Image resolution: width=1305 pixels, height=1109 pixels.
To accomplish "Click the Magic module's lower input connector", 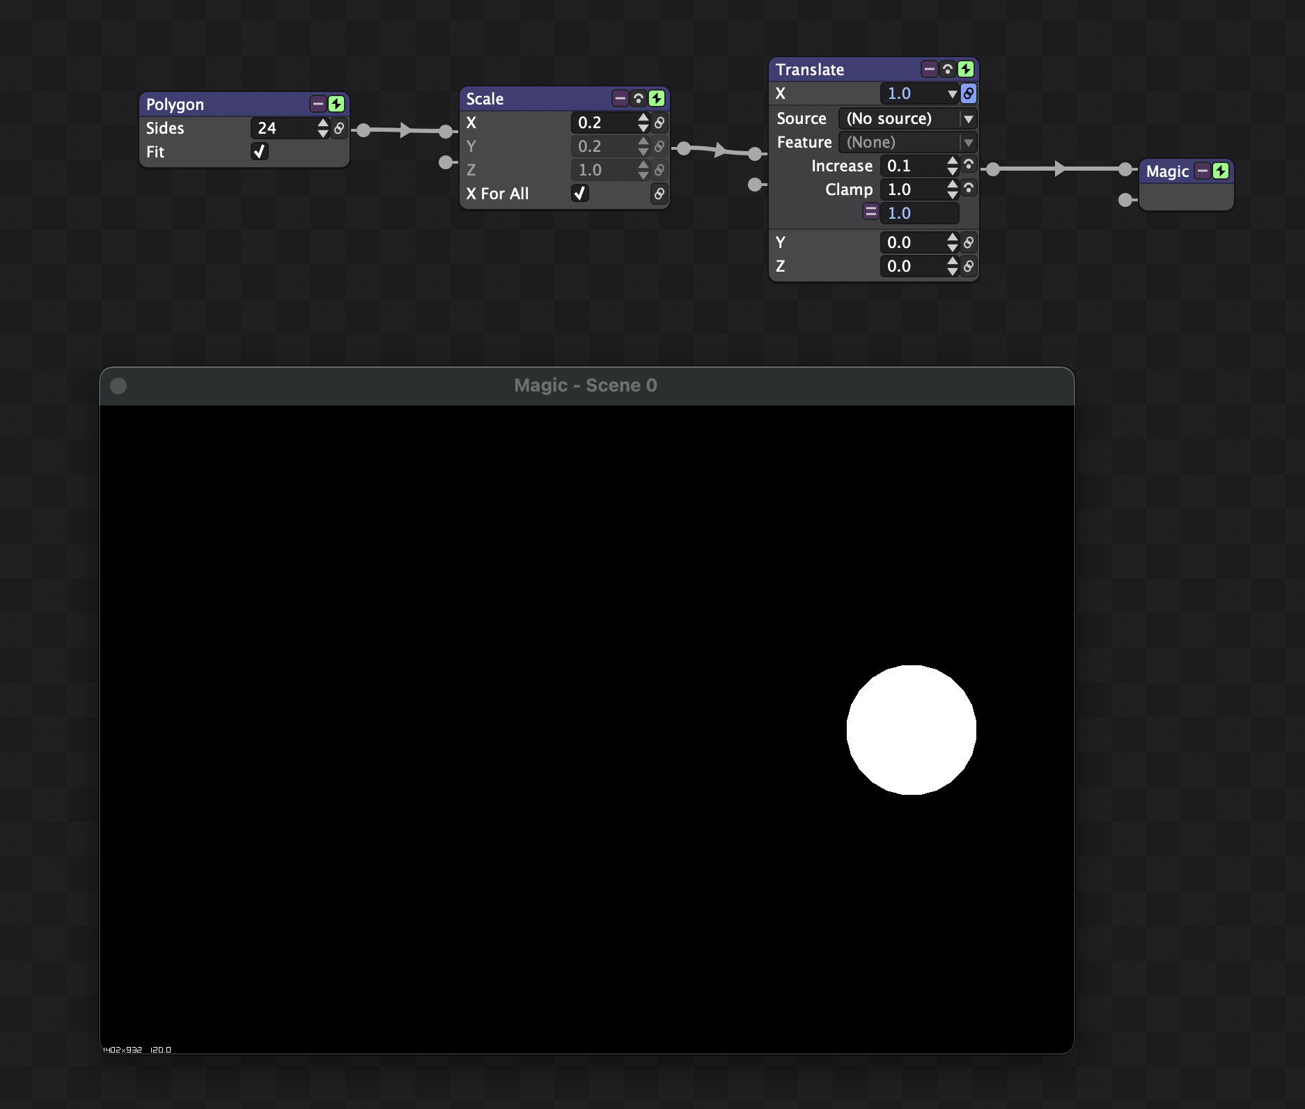I will point(1125,200).
